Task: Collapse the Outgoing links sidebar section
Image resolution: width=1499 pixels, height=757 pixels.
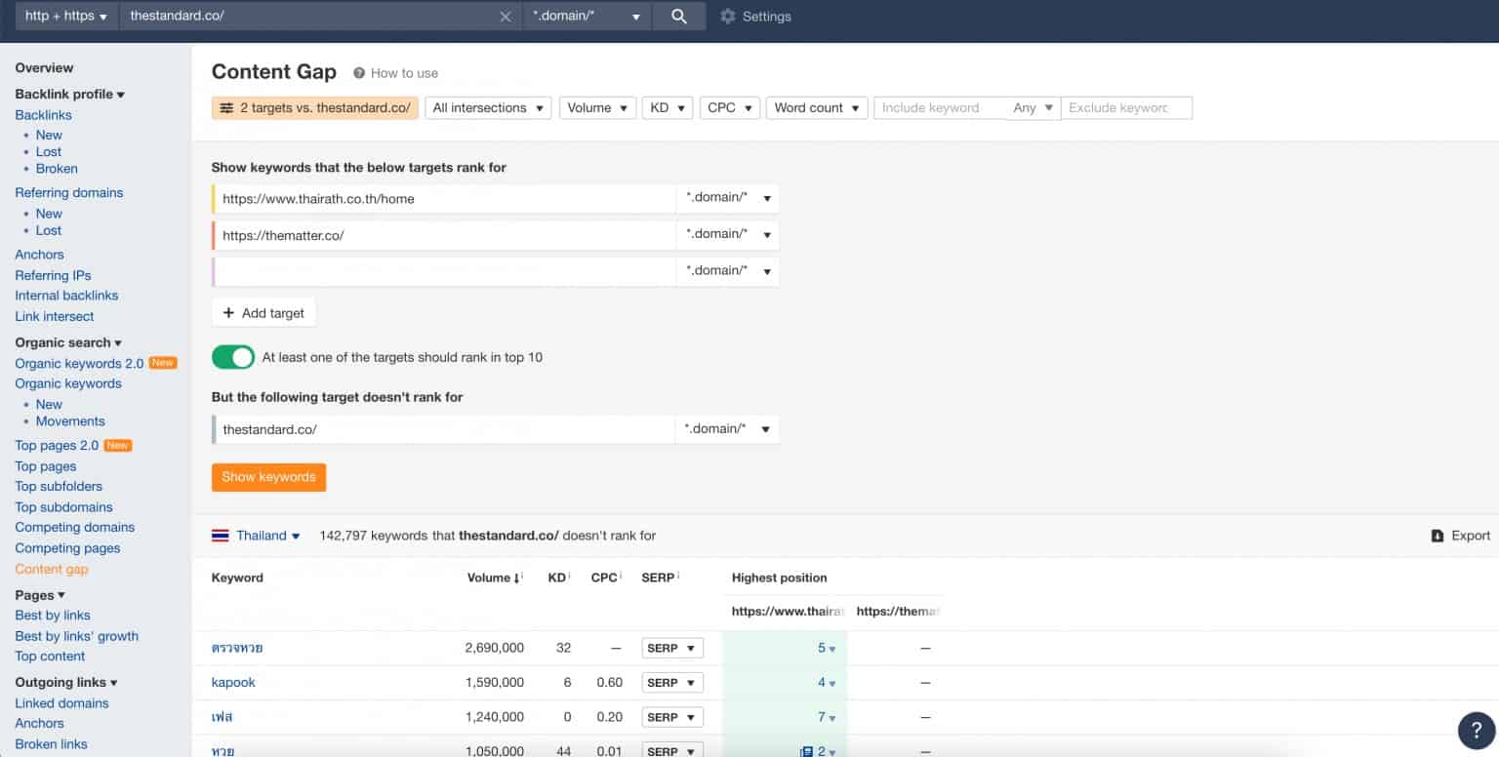Action: [66, 683]
